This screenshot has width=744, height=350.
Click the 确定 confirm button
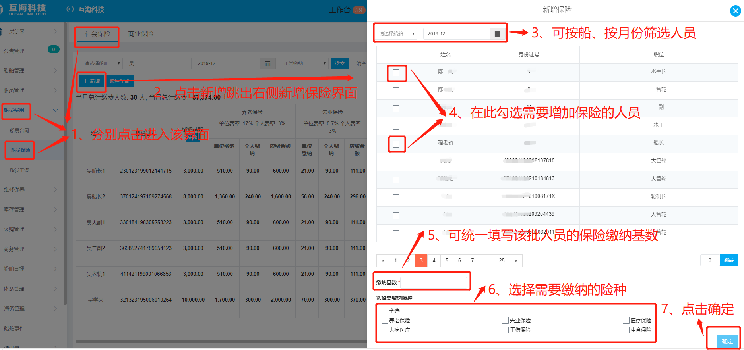point(727,341)
